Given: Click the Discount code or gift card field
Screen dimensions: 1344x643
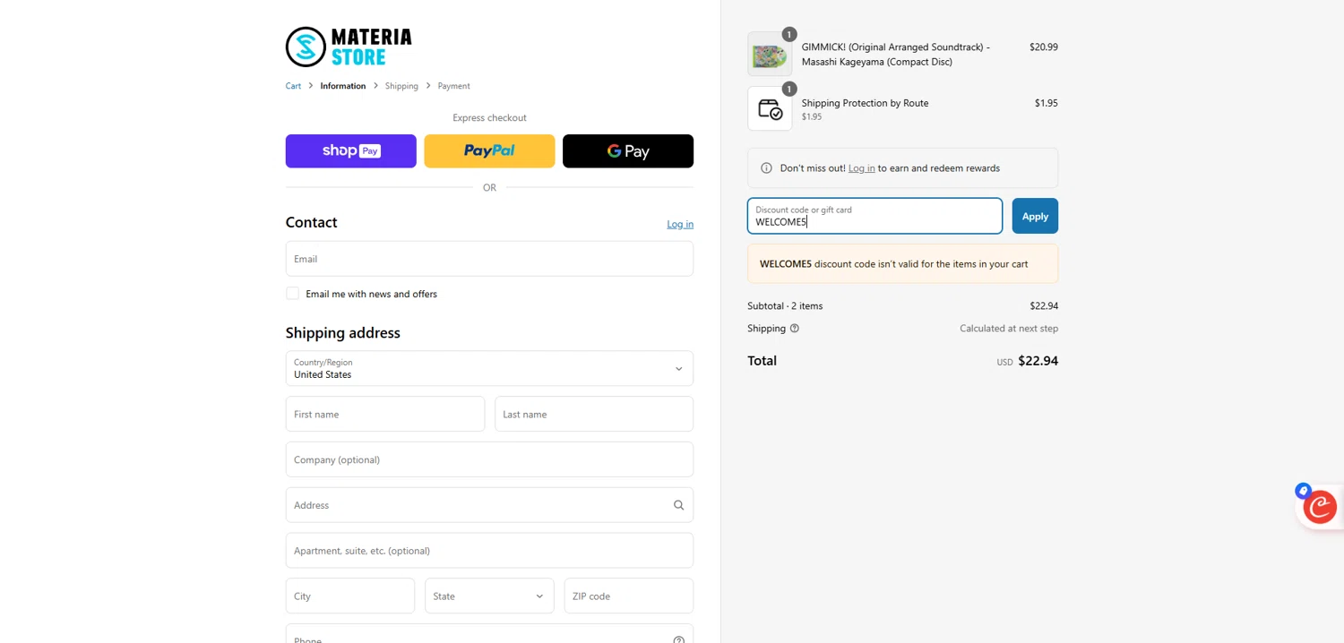Looking at the screenshot, I should (x=874, y=216).
